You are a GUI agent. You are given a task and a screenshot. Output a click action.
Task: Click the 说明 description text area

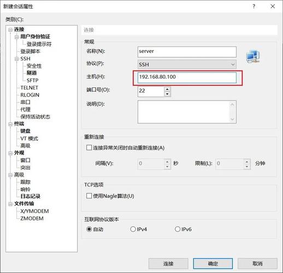(x=187, y=112)
